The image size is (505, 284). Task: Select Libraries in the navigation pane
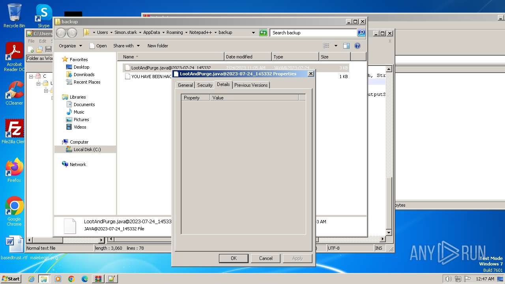[77, 97]
